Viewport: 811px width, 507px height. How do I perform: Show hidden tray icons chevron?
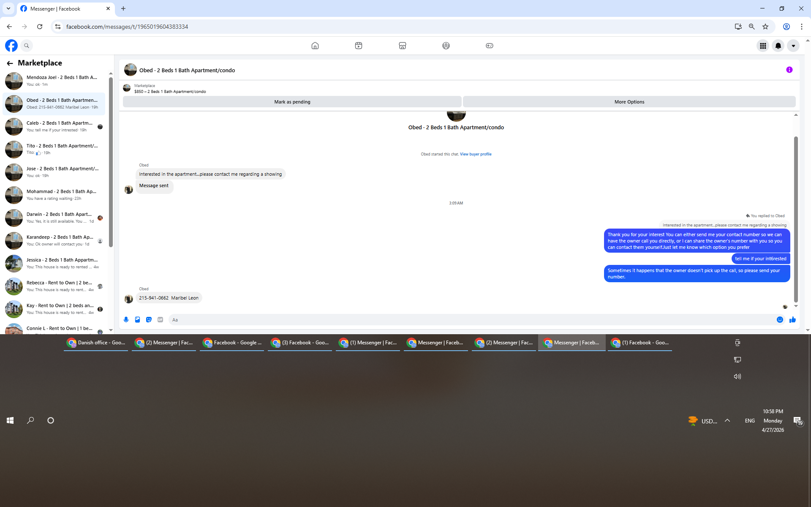click(727, 420)
